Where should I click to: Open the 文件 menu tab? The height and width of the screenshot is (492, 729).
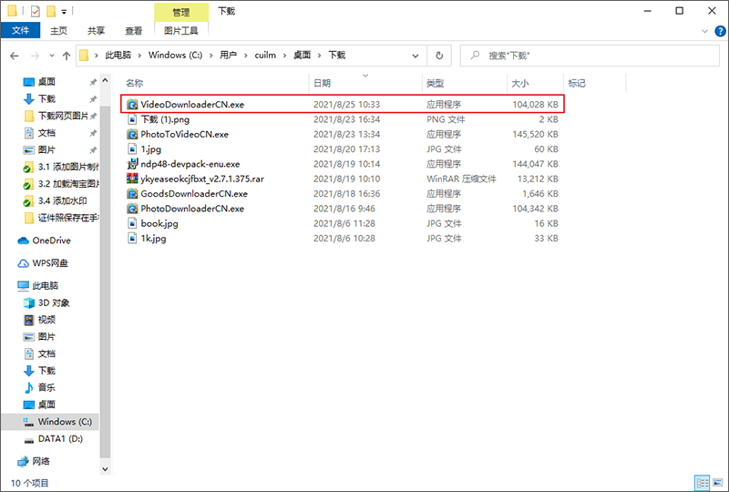[20, 31]
